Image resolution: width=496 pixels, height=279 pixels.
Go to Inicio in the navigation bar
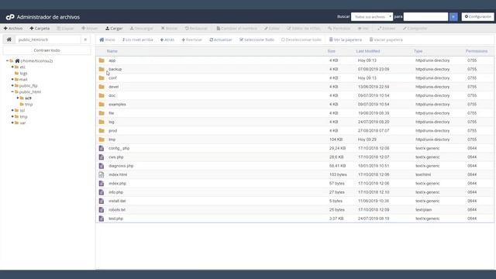(x=107, y=40)
